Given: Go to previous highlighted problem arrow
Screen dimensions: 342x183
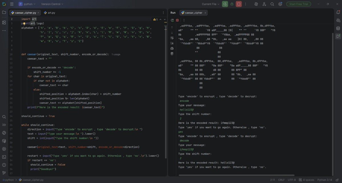Looking at the screenshot, I should [160, 19].
